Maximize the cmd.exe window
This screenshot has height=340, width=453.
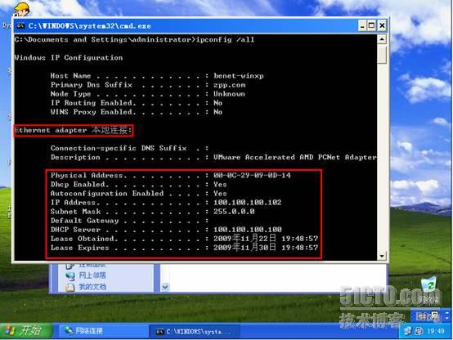(372, 26)
